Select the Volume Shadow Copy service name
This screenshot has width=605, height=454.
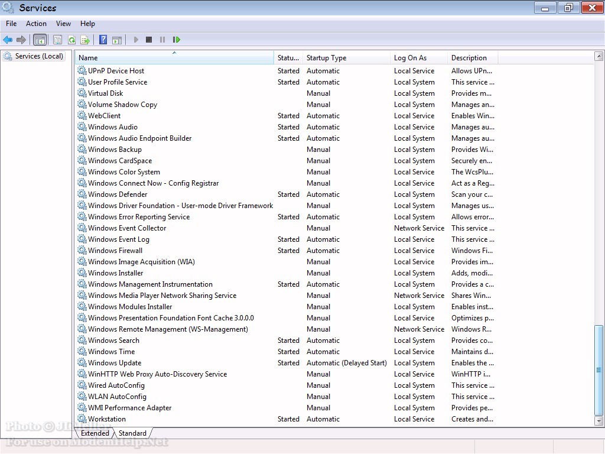coord(123,104)
